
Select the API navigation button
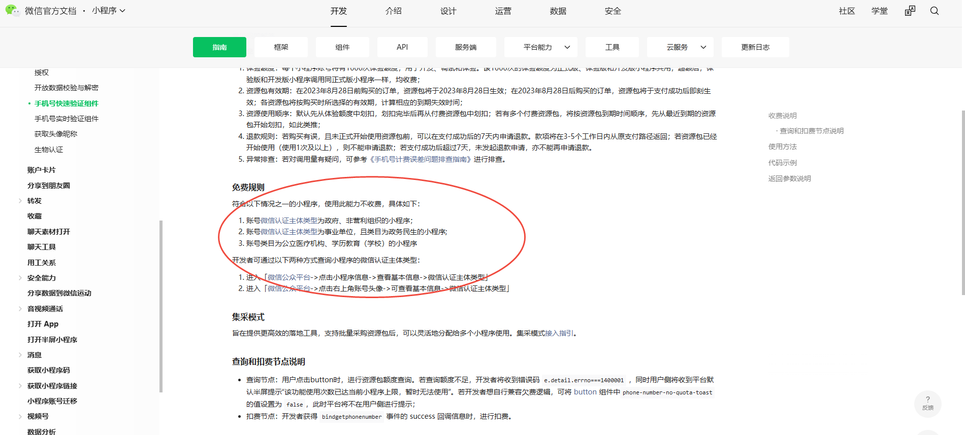coord(402,47)
